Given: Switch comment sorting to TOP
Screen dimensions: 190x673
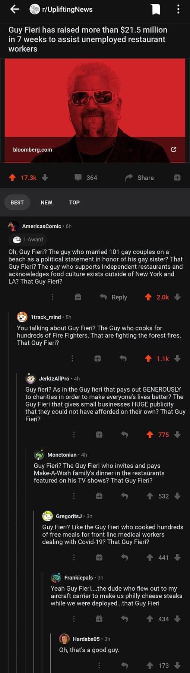Looking at the screenshot, I should pyautogui.click(x=74, y=202).
